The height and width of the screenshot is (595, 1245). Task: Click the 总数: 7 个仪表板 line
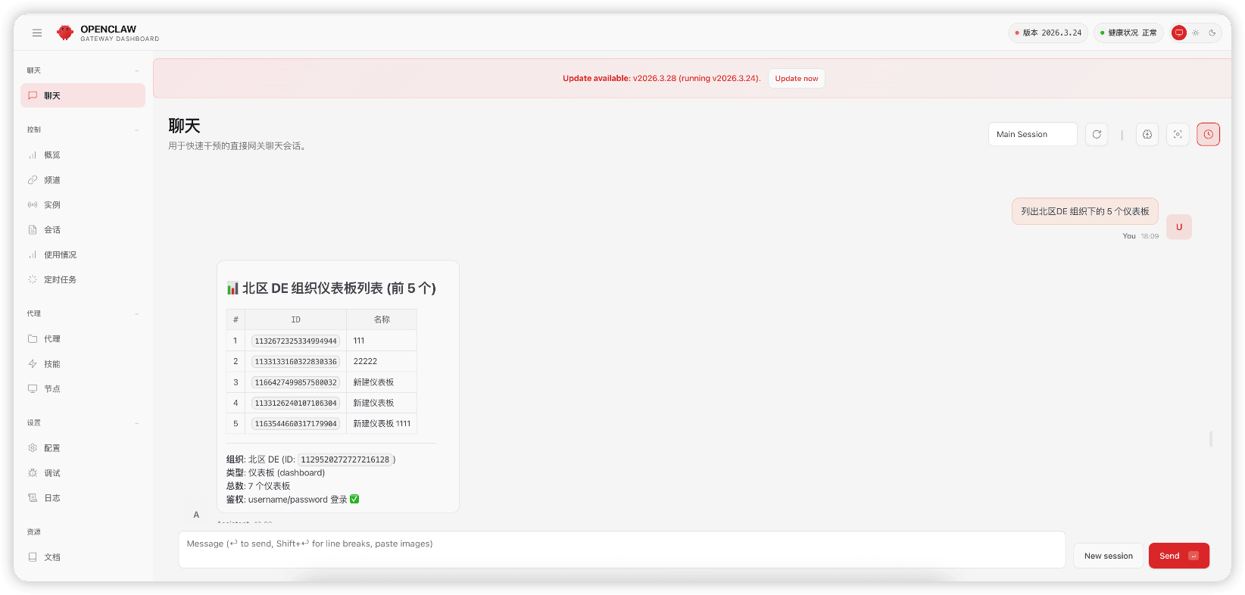(x=258, y=486)
